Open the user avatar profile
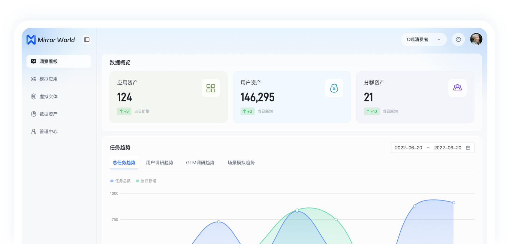This screenshot has height=244, width=509. click(x=476, y=39)
